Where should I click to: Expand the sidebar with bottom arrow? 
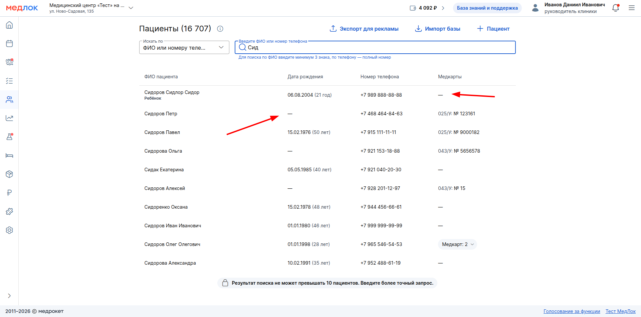coord(9,296)
